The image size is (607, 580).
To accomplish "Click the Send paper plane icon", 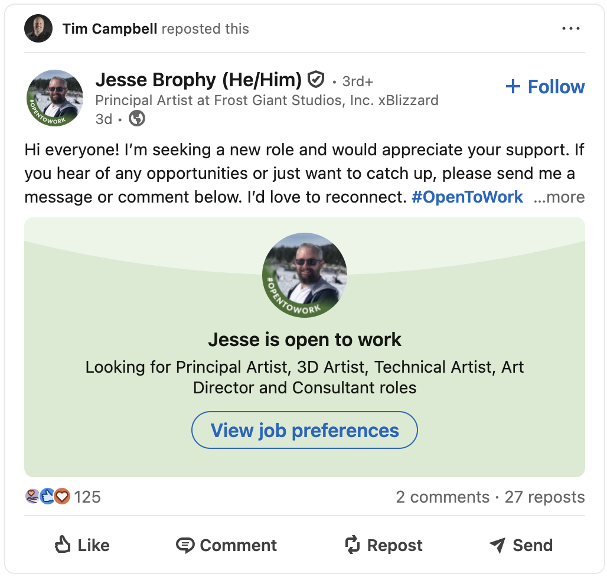I will coord(497,545).
